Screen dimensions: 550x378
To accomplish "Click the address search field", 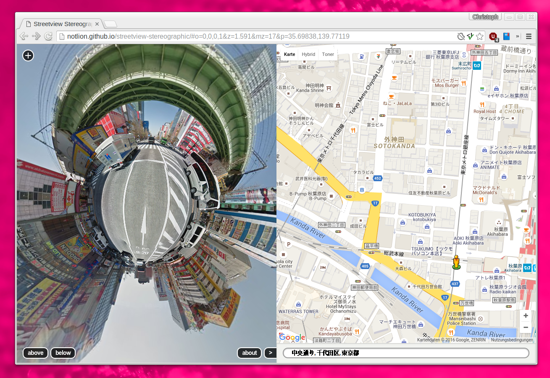I will pyautogui.click(x=406, y=353).
